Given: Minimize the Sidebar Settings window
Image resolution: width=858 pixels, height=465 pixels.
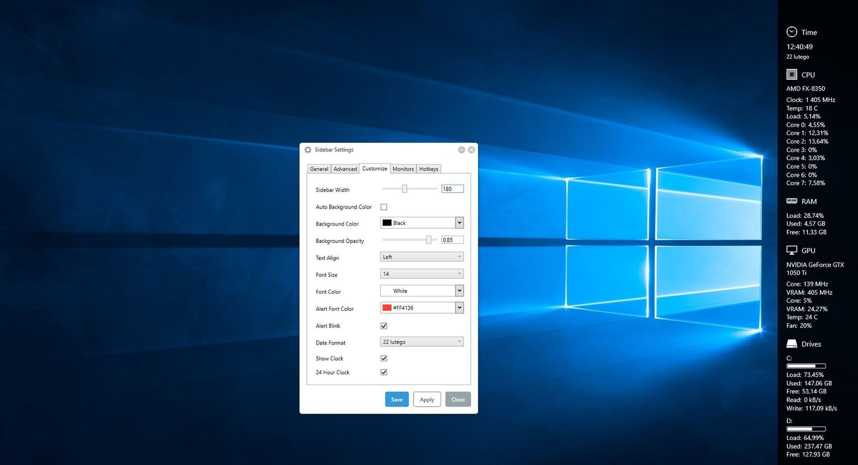Looking at the screenshot, I should pyautogui.click(x=461, y=150).
